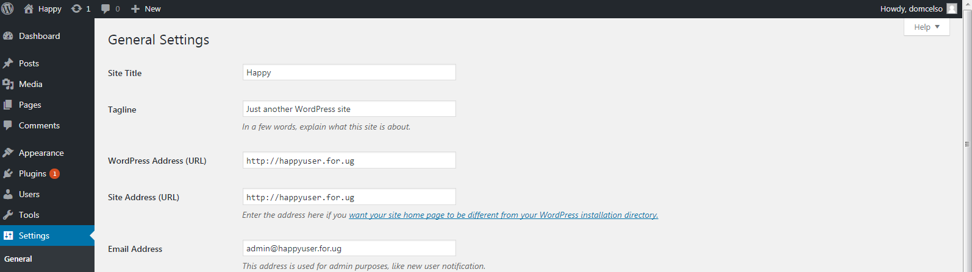Focus the Site Title input field

point(349,72)
